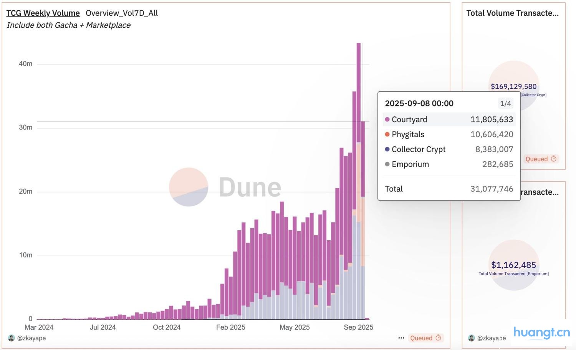Open the TCG Weekly Volume title link
This screenshot has height=350, width=576.
[43, 13]
